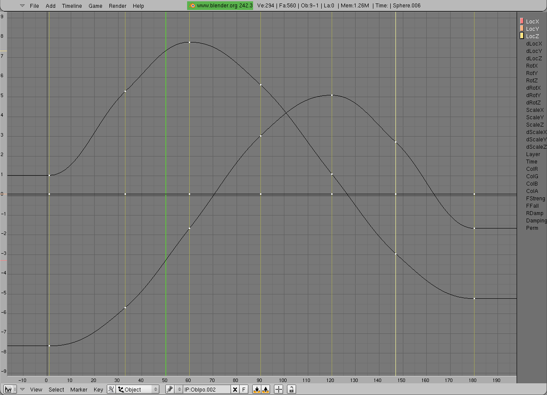Open the Render menu

[x=118, y=6]
